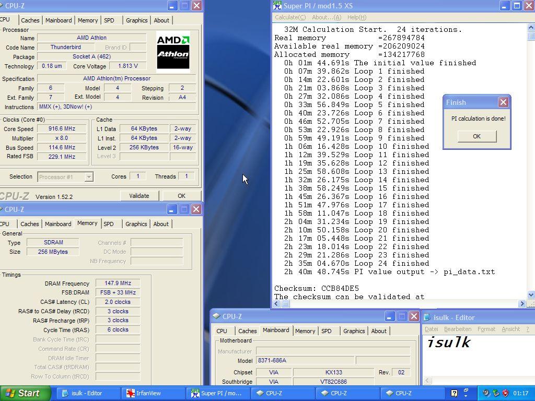Click Editor horizontal scrollbar left arrow

(x=427, y=381)
